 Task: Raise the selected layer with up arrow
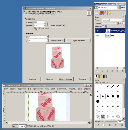click(102, 71)
